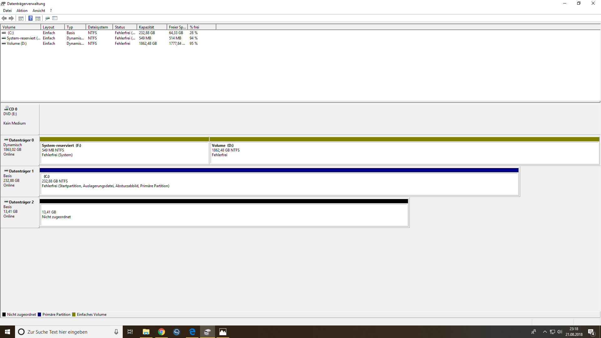Select the System-reserviert (F:) partition block
The image size is (601, 338).
pos(124,152)
